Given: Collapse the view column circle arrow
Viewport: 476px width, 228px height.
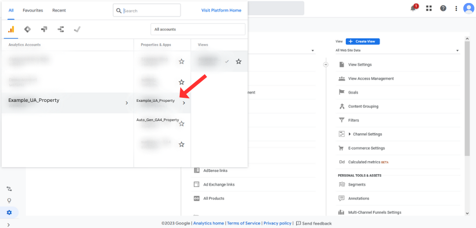Looking at the screenshot, I should (326, 64).
